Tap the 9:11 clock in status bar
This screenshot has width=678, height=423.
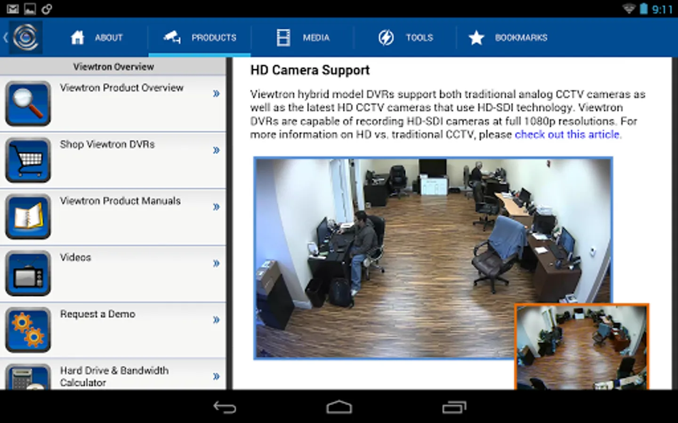662,9
